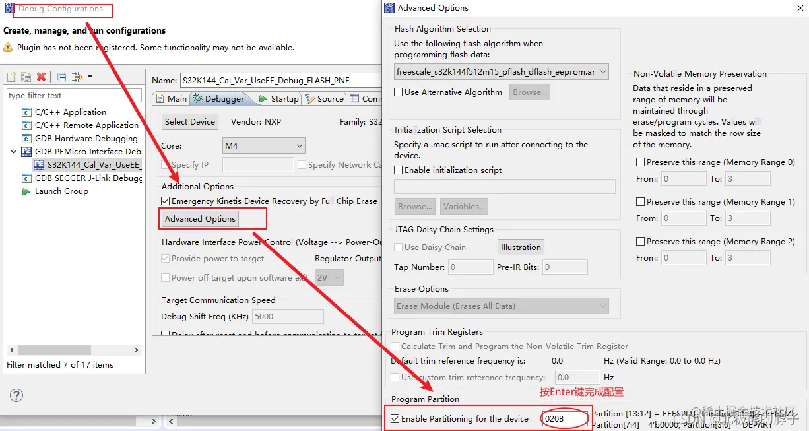Viewport: 809px width, 431px height.
Task: Switch to the Debugger tab
Action: 219,99
